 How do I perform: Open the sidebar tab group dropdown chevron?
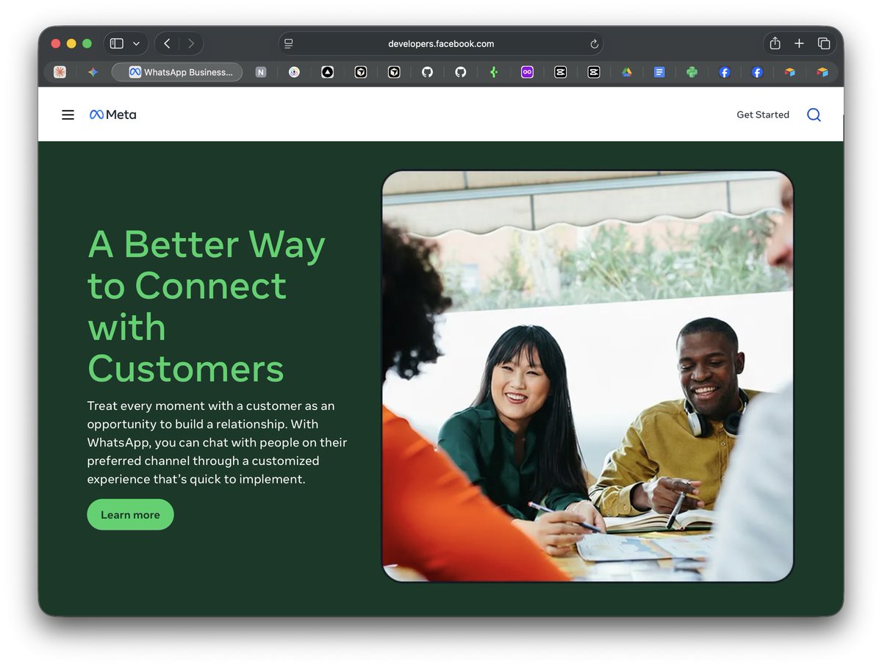click(136, 44)
